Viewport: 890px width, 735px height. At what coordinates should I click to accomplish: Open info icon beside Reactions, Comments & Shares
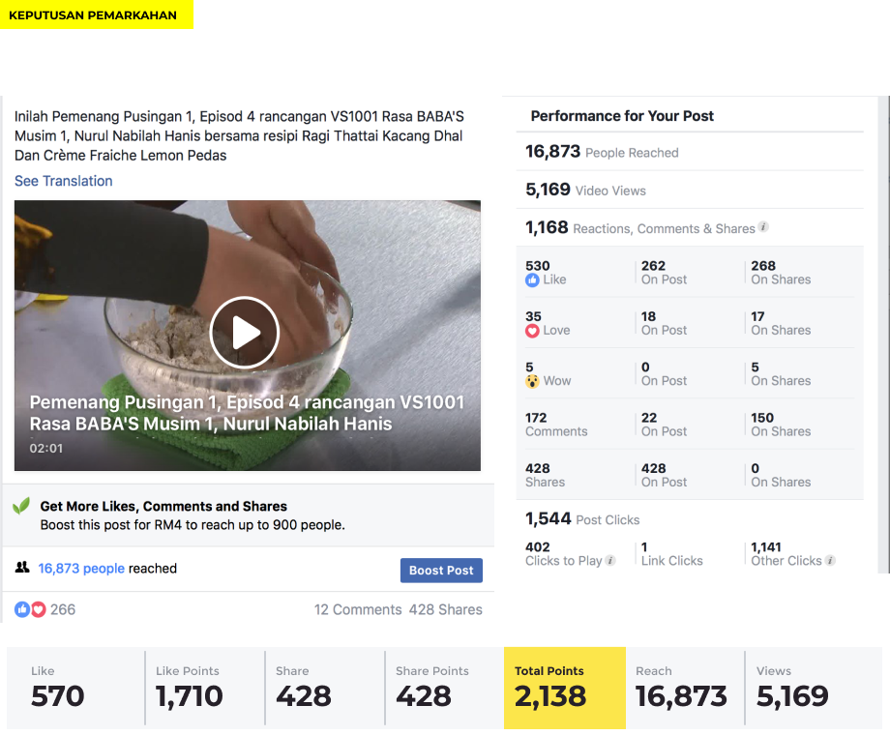pyautogui.click(x=763, y=227)
